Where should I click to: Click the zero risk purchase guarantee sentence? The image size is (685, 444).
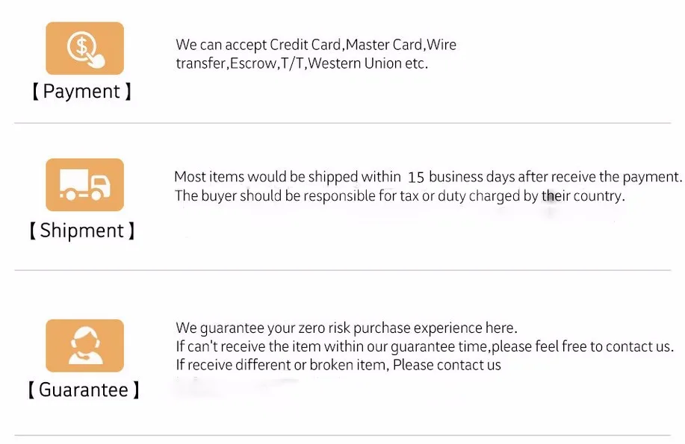point(347,328)
